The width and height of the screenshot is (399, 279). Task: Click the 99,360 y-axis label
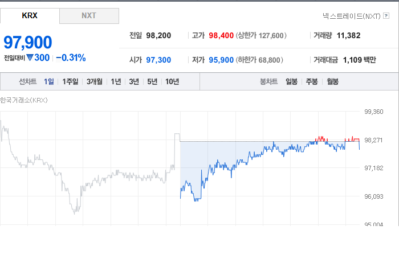click(374, 112)
